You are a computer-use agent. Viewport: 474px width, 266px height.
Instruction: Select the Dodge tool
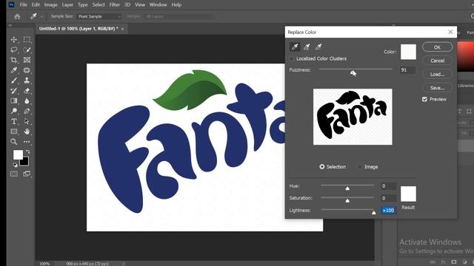point(14,111)
